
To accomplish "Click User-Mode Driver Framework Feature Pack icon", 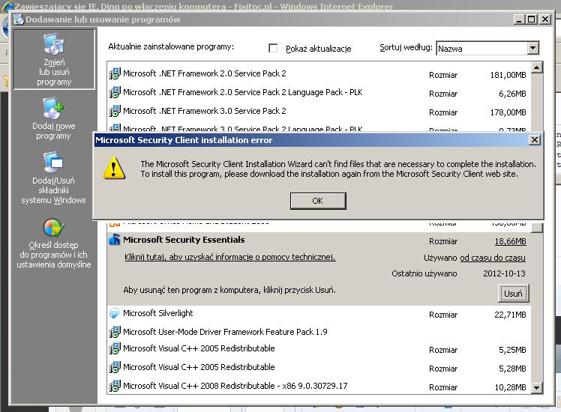I will (x=115, y=332).
